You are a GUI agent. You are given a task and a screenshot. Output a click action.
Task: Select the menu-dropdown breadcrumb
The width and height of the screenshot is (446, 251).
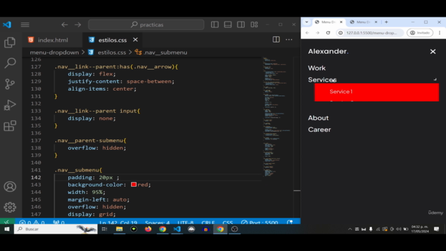click(54, 52)
